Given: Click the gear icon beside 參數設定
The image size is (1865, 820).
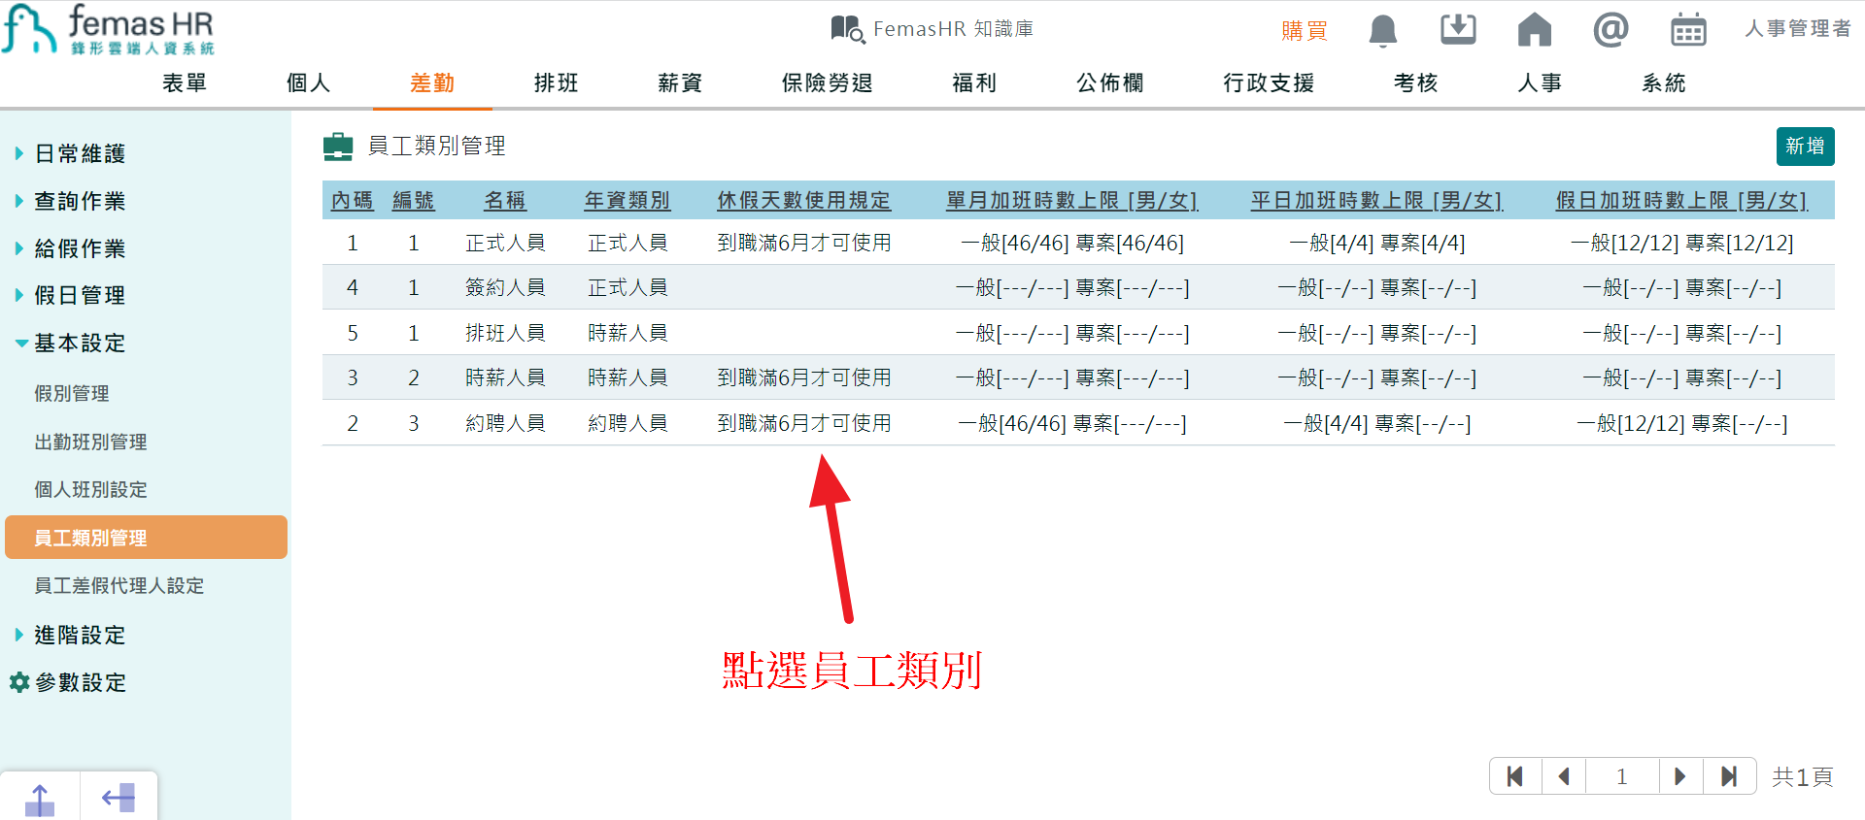Looking at the screenshot, I should tap(18, 682).
